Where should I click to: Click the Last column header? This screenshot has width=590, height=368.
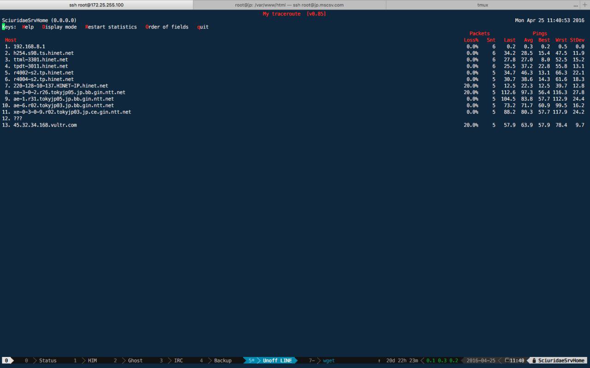coord(510,40)
